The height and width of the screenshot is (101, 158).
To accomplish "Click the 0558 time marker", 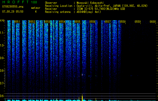I will click(x=123, y=22).
